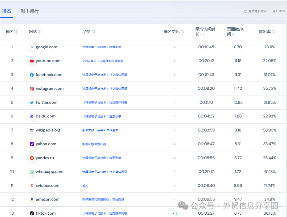Open the xvideos.com X icon
This screenshot has height=217, width=287.
pyautogui.click(x=32, y=186)
